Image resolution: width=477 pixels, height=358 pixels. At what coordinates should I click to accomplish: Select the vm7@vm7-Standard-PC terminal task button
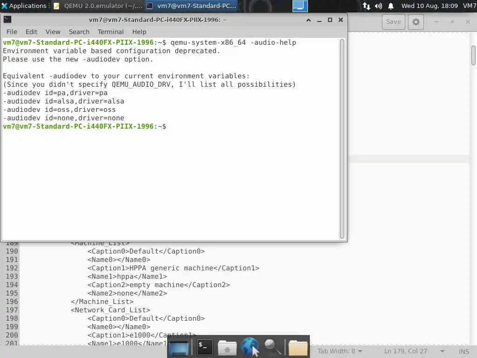click(x=191, y=6)
